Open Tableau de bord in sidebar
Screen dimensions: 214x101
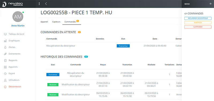(16, 34)
